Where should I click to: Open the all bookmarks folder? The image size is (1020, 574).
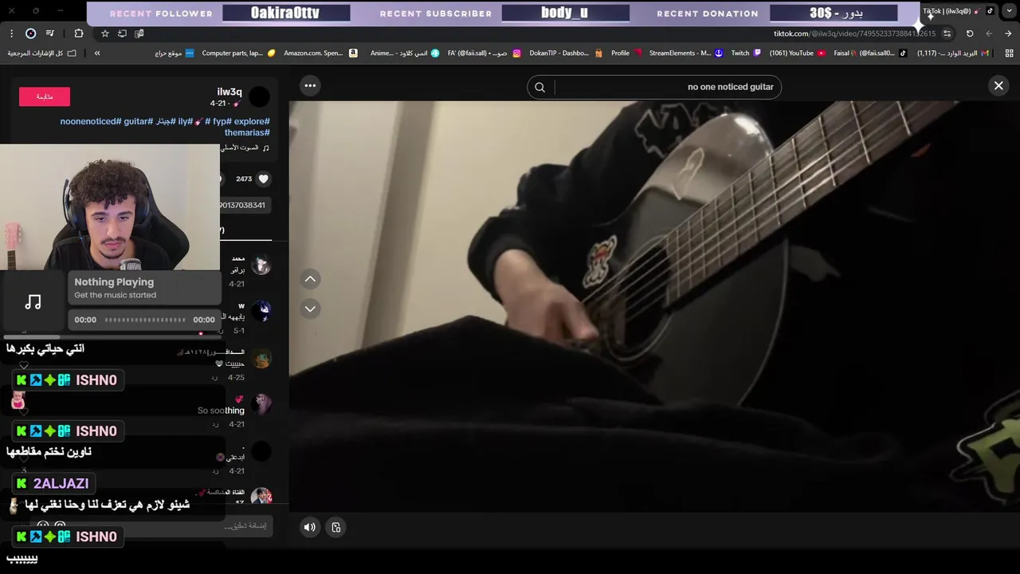coord(41,53)
